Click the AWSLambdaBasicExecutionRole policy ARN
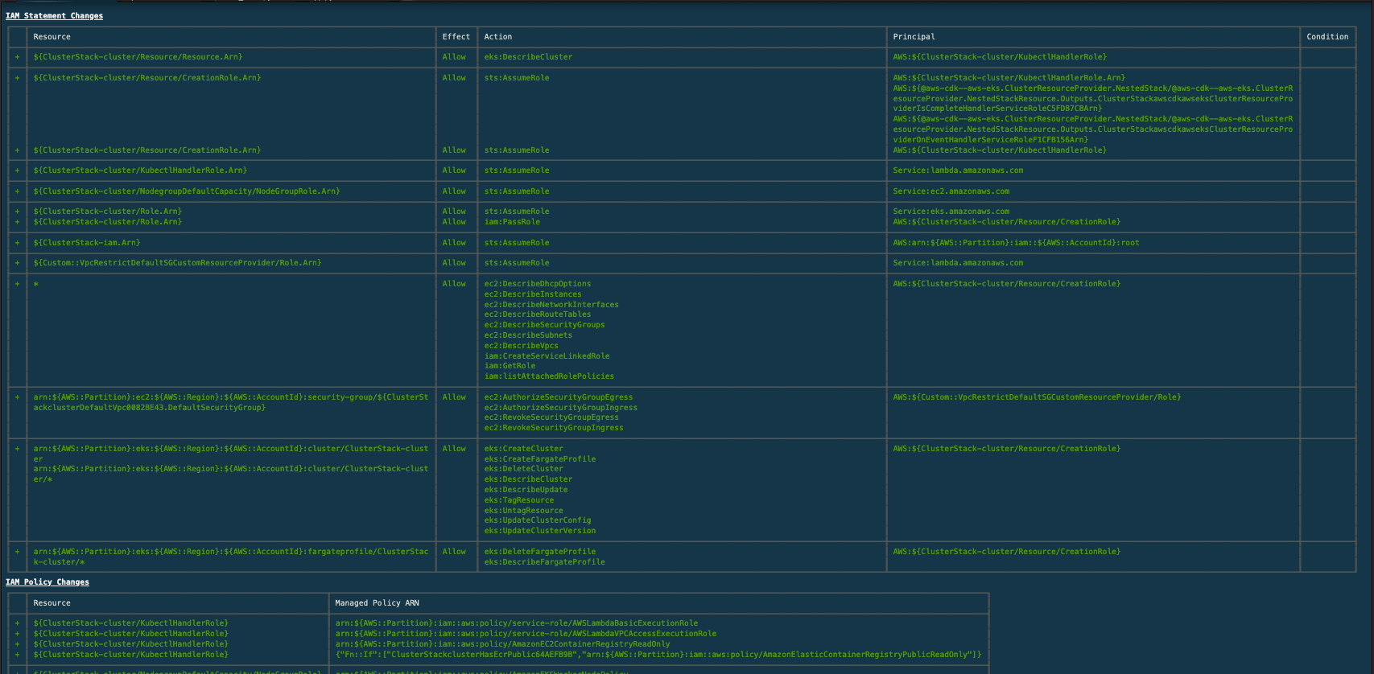The width and height of the screenshot is (1374, 674). point(516,623)
